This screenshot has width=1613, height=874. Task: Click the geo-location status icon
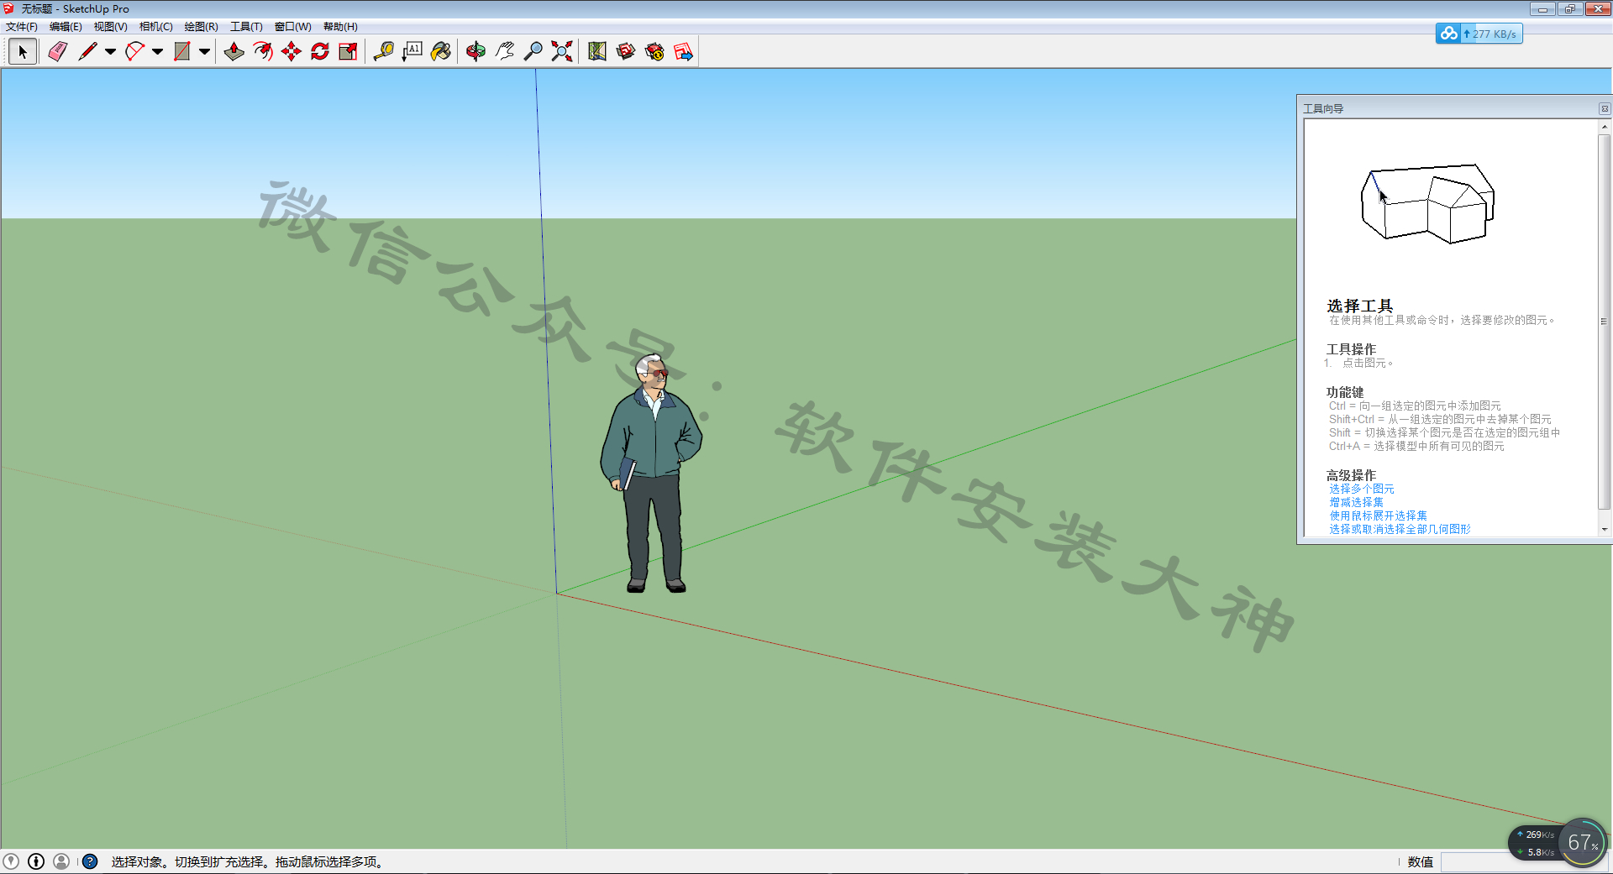pos(11,861)
